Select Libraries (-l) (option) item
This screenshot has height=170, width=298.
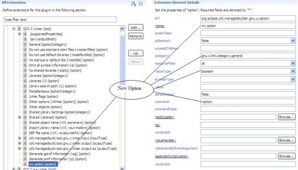[x=44, y=81]
